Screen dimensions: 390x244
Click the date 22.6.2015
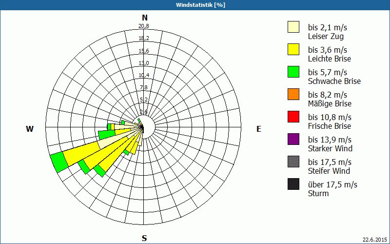375,240
